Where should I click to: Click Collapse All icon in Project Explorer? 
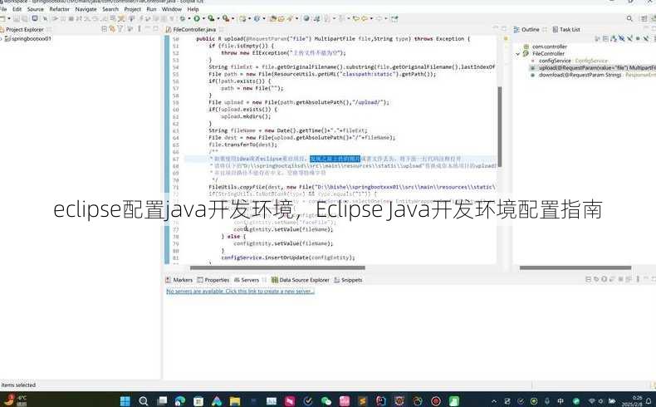coord(104,29)
